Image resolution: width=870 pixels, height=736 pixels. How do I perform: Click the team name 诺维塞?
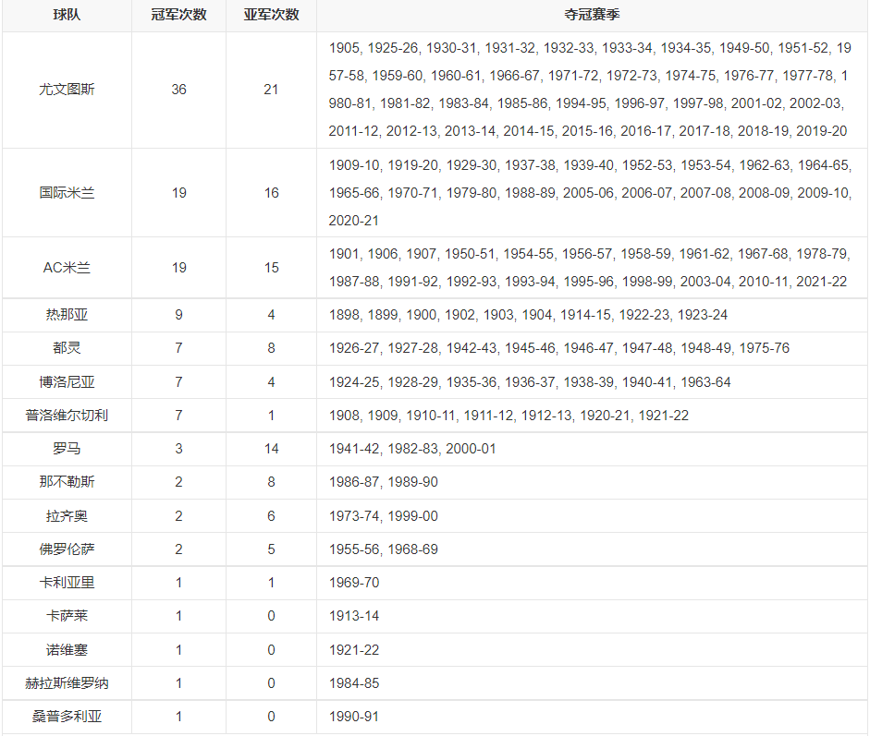click(x=67, y=649)
